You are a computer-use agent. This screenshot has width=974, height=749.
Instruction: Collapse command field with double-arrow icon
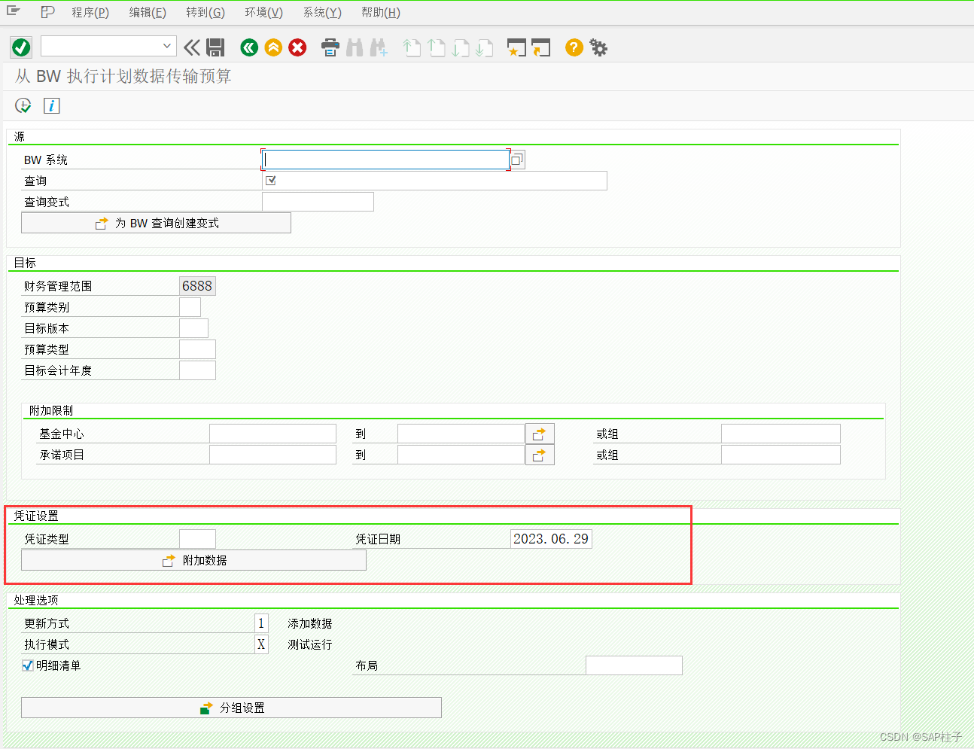(x=192, y=47)
